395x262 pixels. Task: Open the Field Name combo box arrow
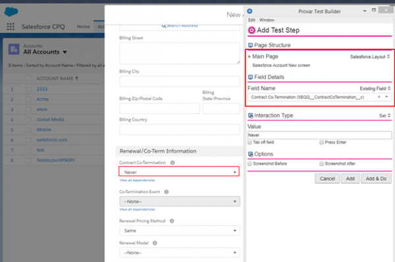click(386, 97)
